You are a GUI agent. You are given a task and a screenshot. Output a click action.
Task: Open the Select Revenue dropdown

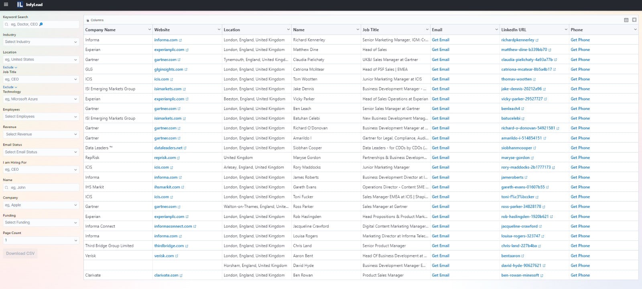41,134
